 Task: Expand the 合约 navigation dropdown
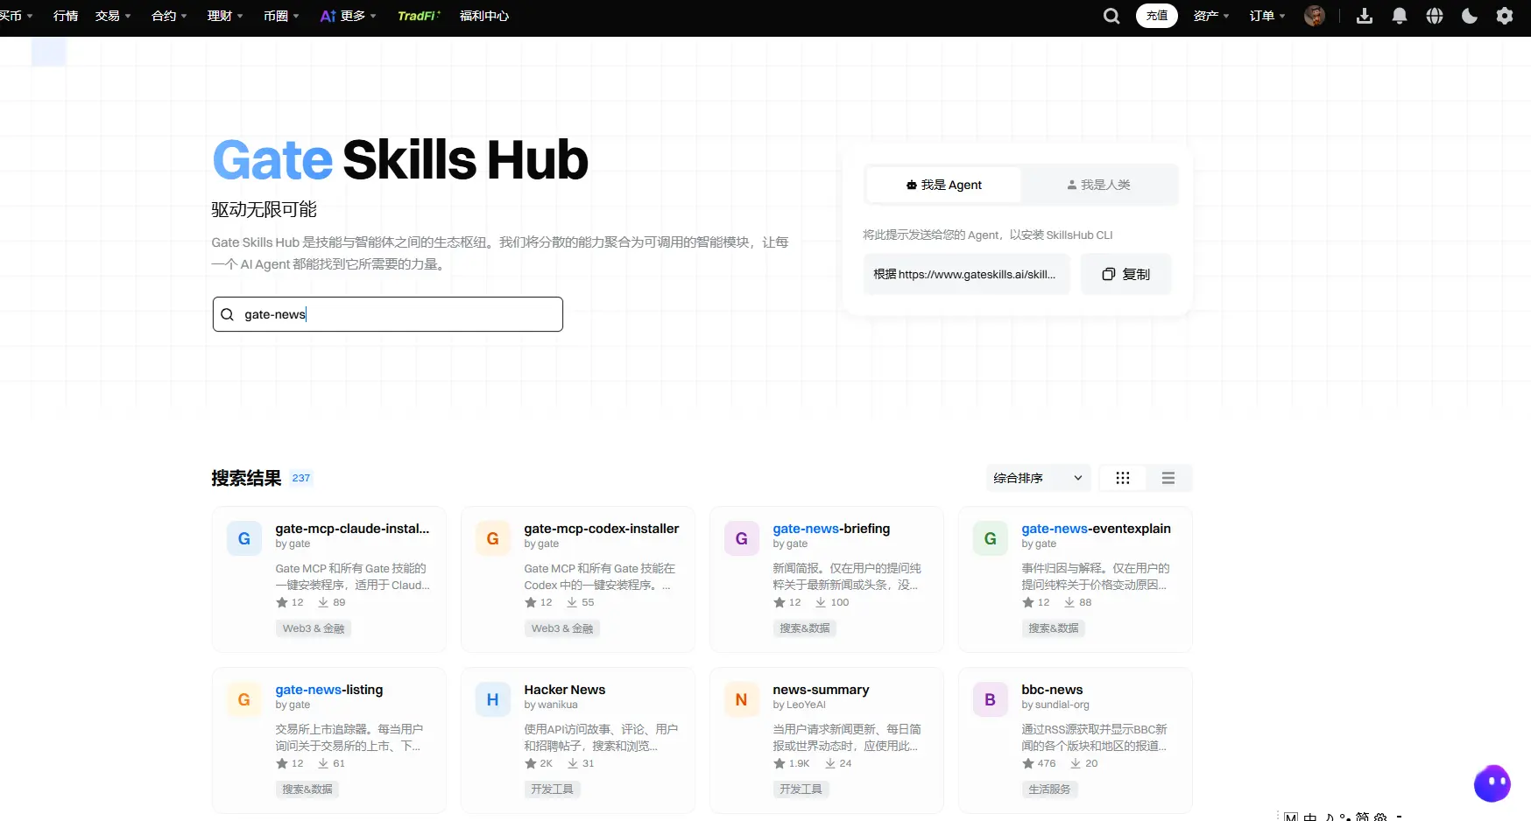click(x=169, y=16)
